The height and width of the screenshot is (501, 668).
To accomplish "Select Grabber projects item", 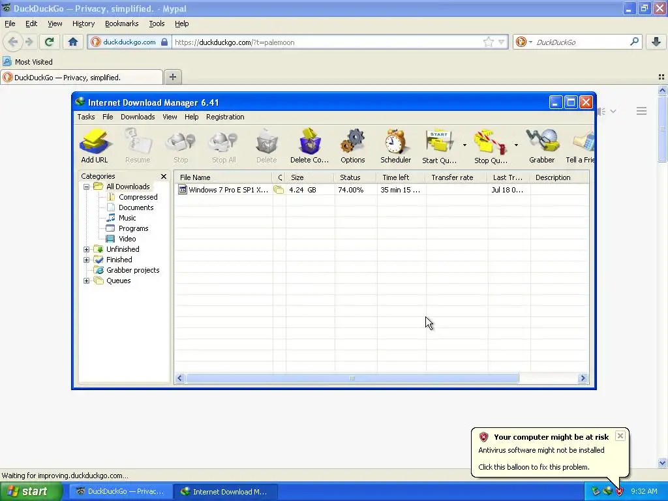I will click(x=132, y=270).
